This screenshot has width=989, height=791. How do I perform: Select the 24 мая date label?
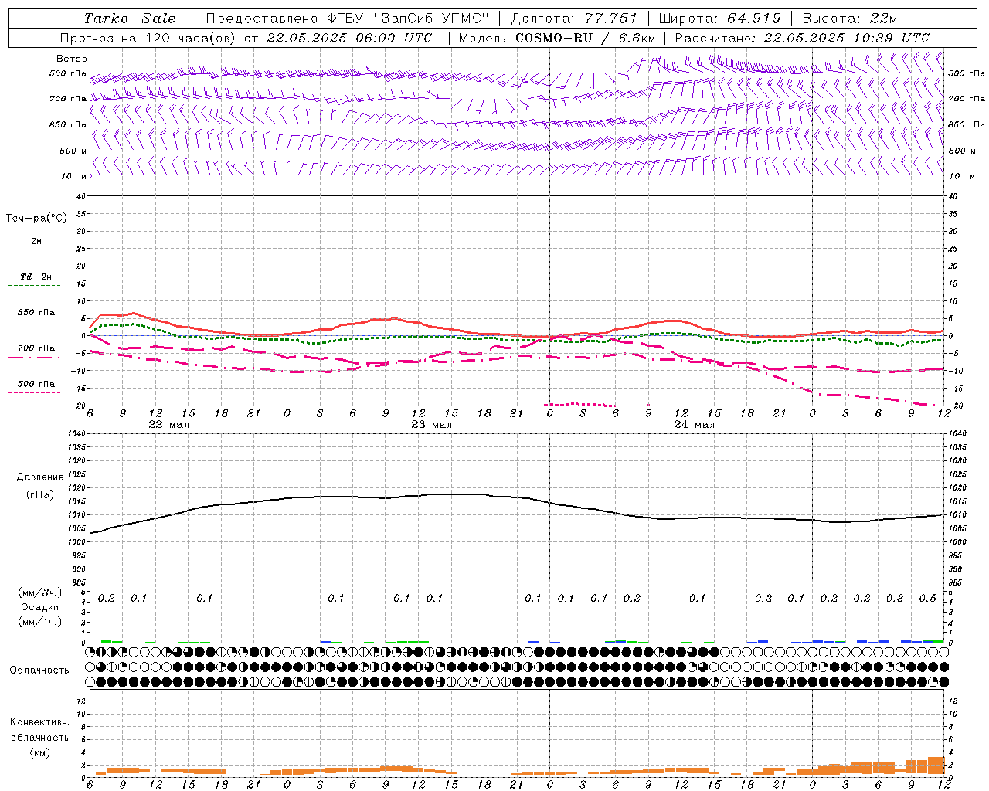coord(695,425)
